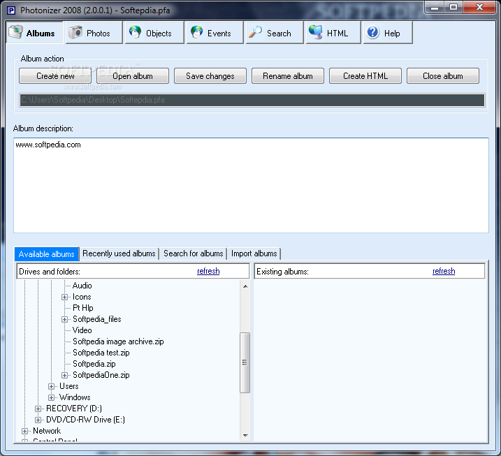
Task: Select the Icons folder label
Action: [x=82, y=297]
